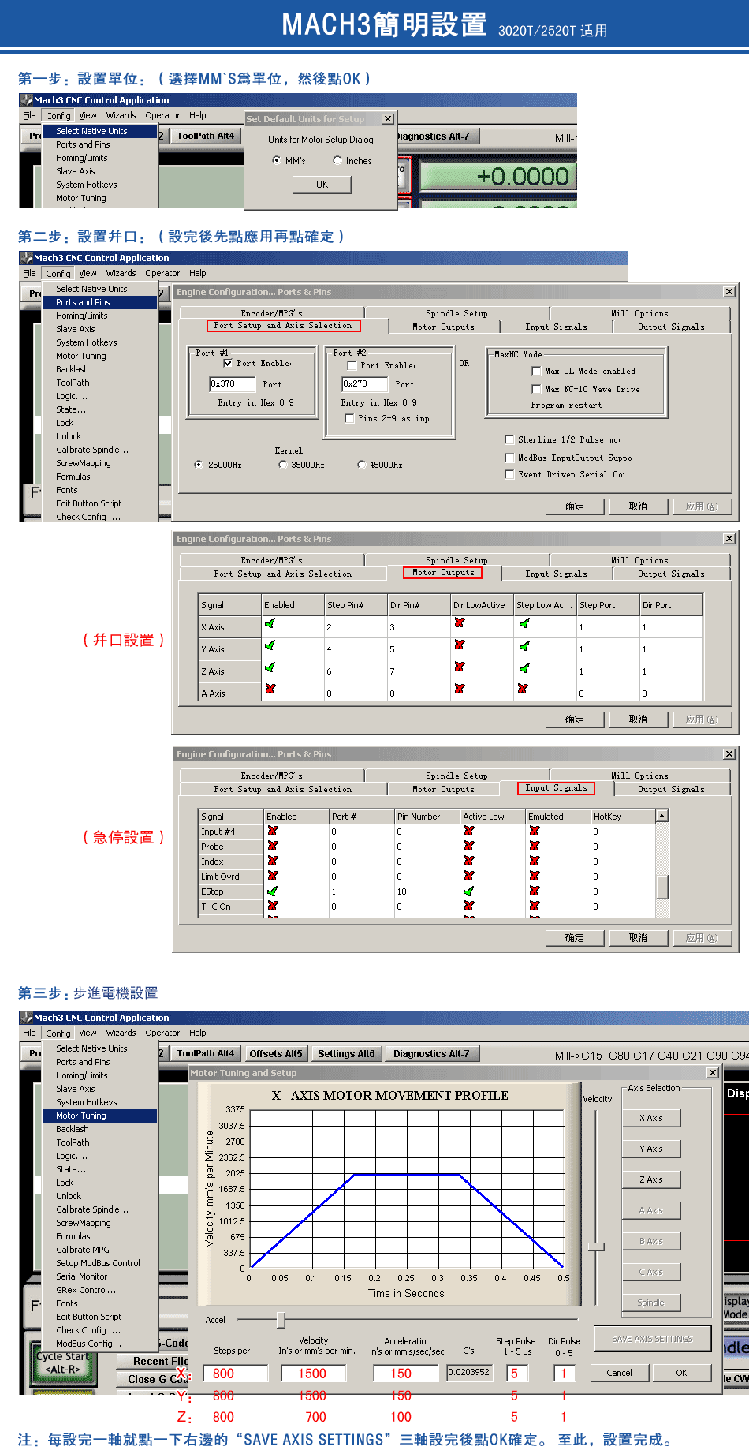Enable Event Driven Serial Control checkbox

pyautogui.click(x=509, y=474)
